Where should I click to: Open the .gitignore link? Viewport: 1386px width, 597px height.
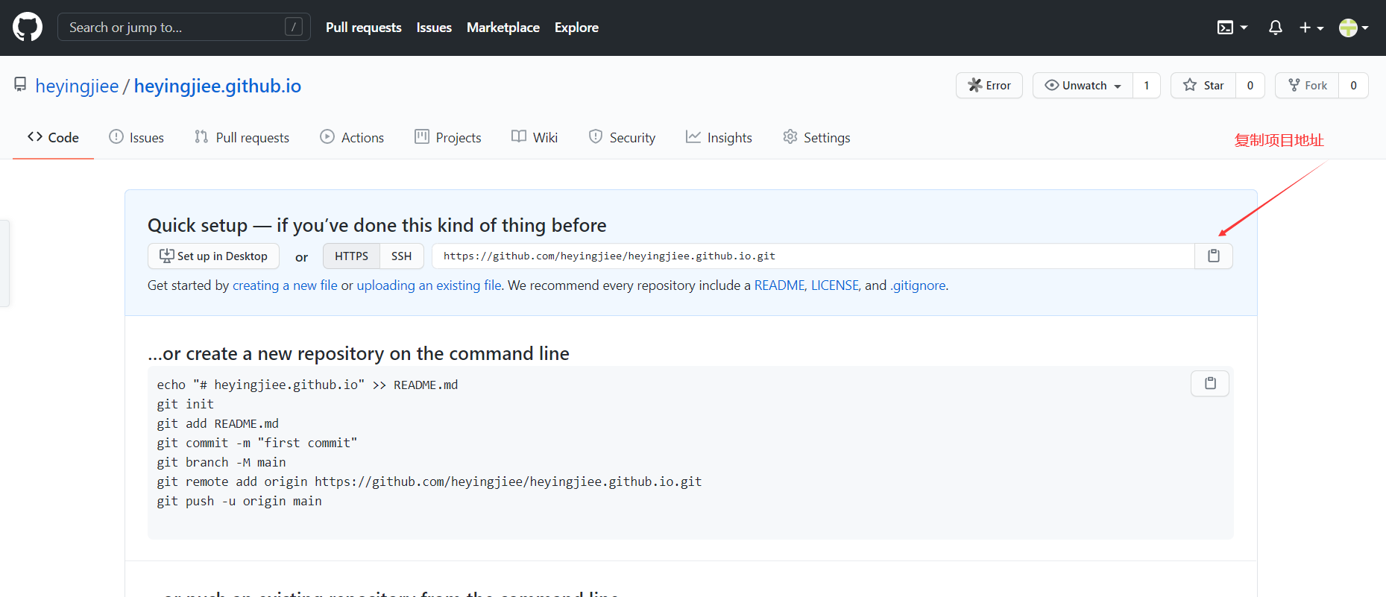point(918,285)
